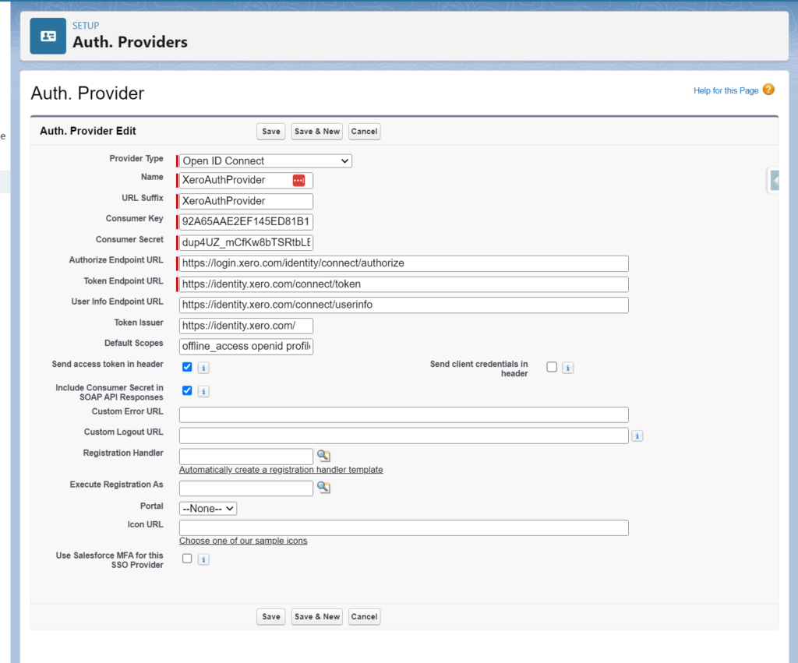Check Use Salesforce MFA for this SSO Provider
This screenshot has width=798, height=663.
pos(186,559)
